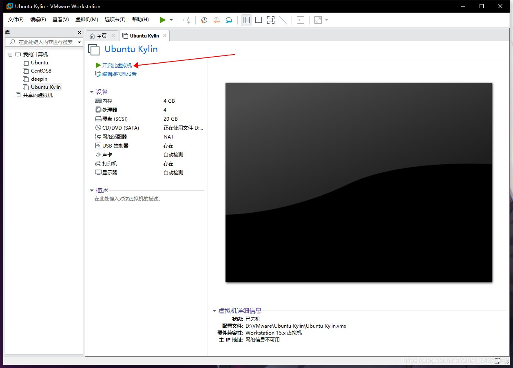Click the memory value 4 GB
Screen dimensions: 513x368
tap(169, 101)
